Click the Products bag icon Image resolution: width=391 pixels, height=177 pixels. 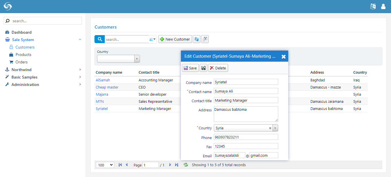(x=11, y=55)
